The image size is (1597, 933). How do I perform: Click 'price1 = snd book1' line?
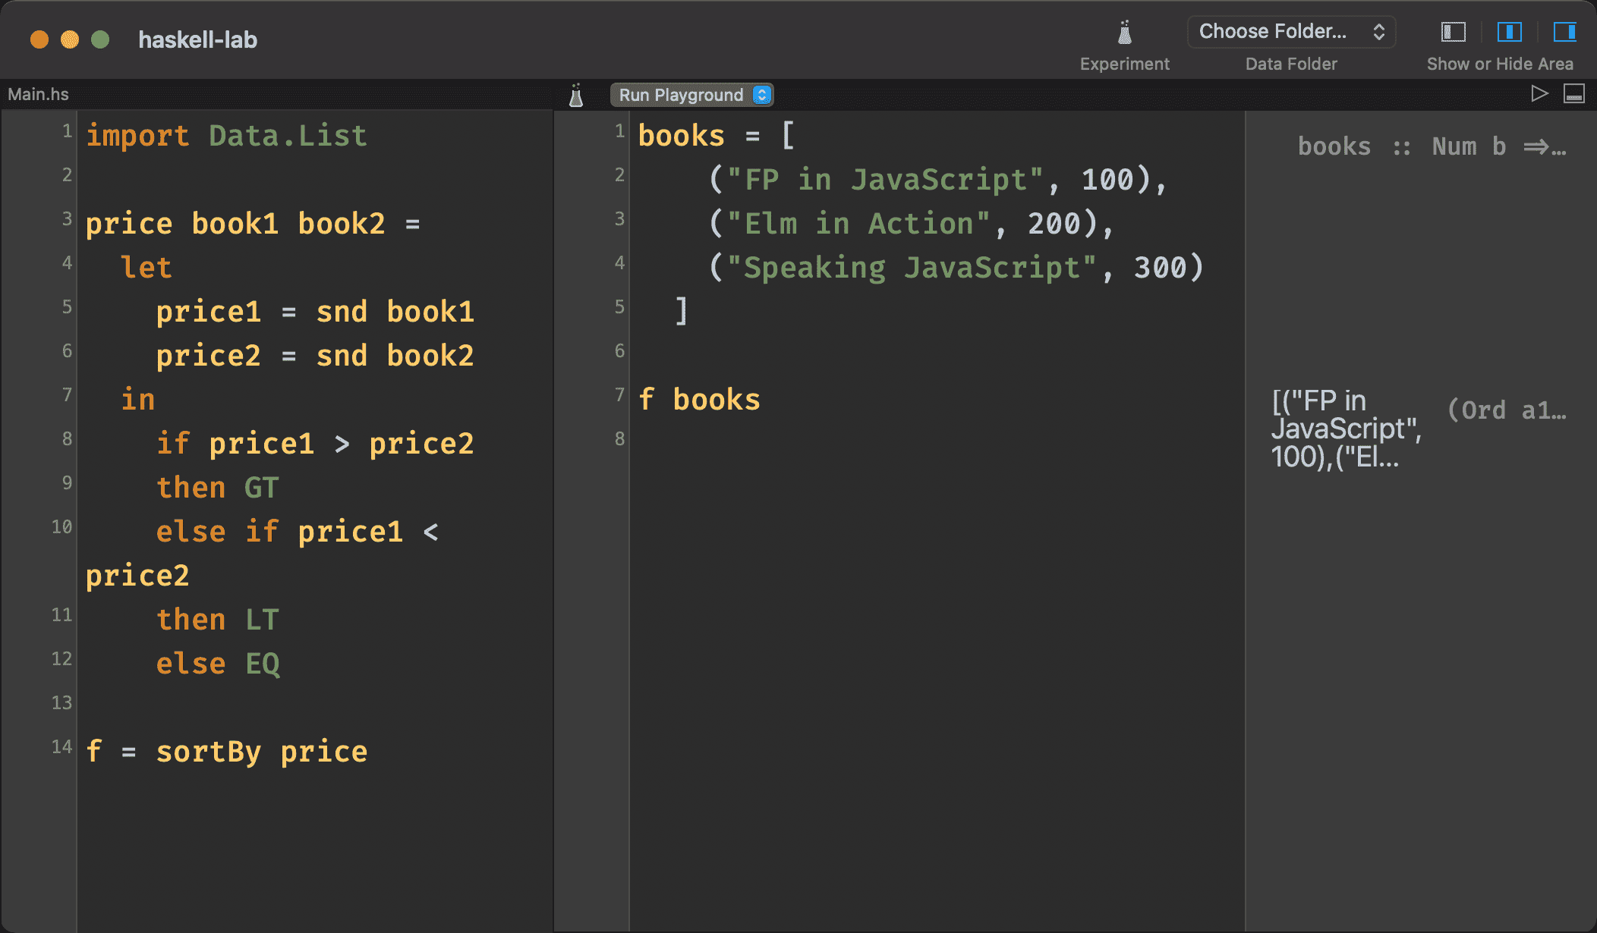tap(315, 312)
